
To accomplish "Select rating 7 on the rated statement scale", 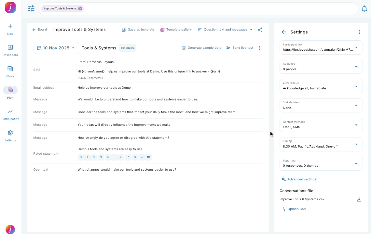I will [x=128, y=157].
